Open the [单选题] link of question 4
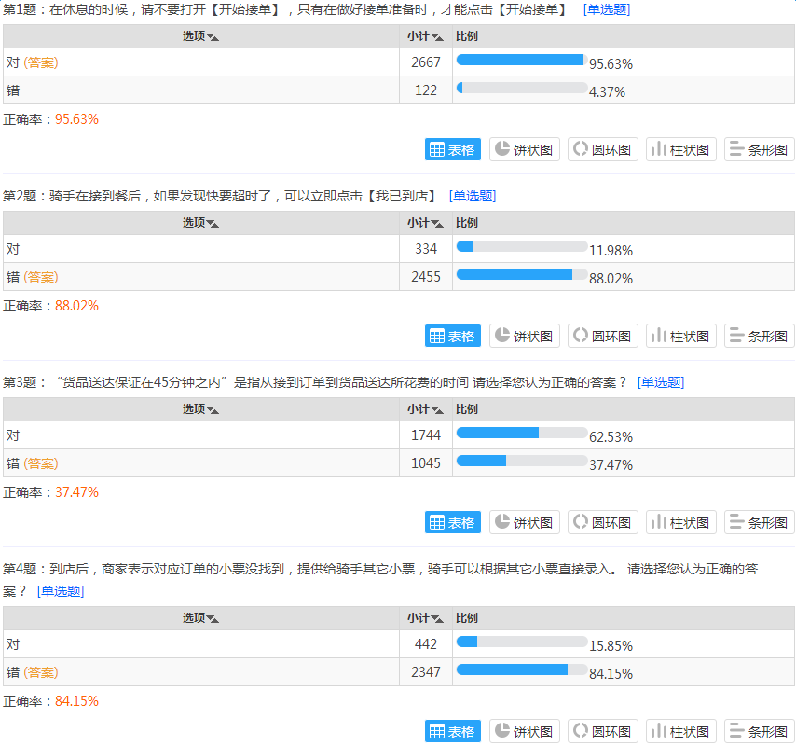Screen dimensions: 796x745 pyautogui.click(x=61, y=591)
